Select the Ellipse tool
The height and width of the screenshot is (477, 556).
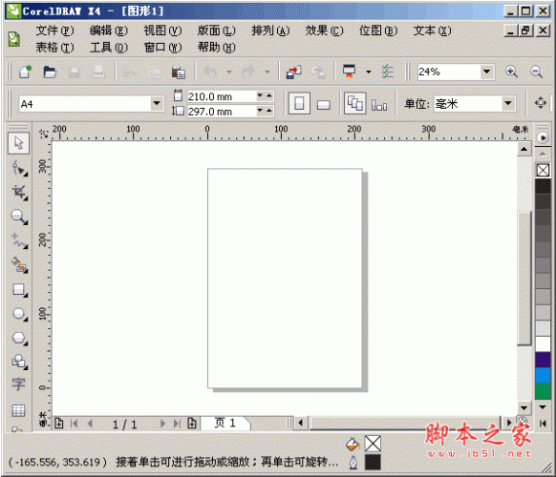pyautogui.click(x=19, y=314)
